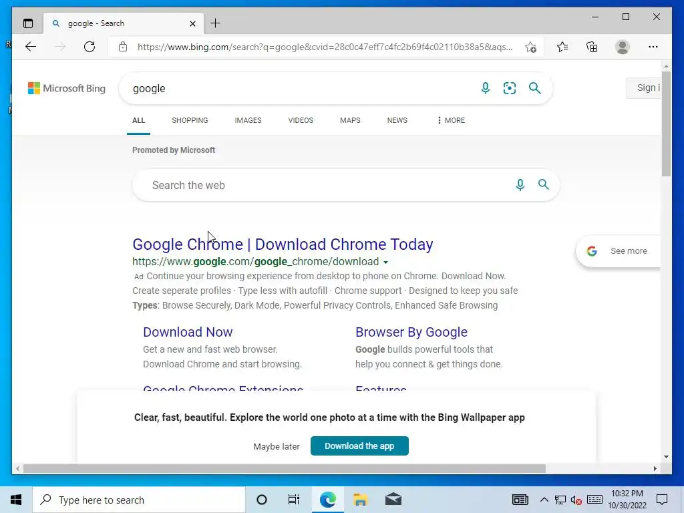The height and width of the screenshot is (513, 684).
Task: Click the google search query field
Action: 301,89
